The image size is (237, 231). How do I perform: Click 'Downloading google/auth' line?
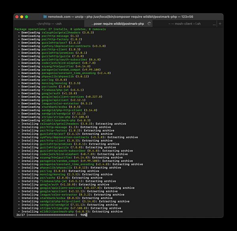click(47, 93)
